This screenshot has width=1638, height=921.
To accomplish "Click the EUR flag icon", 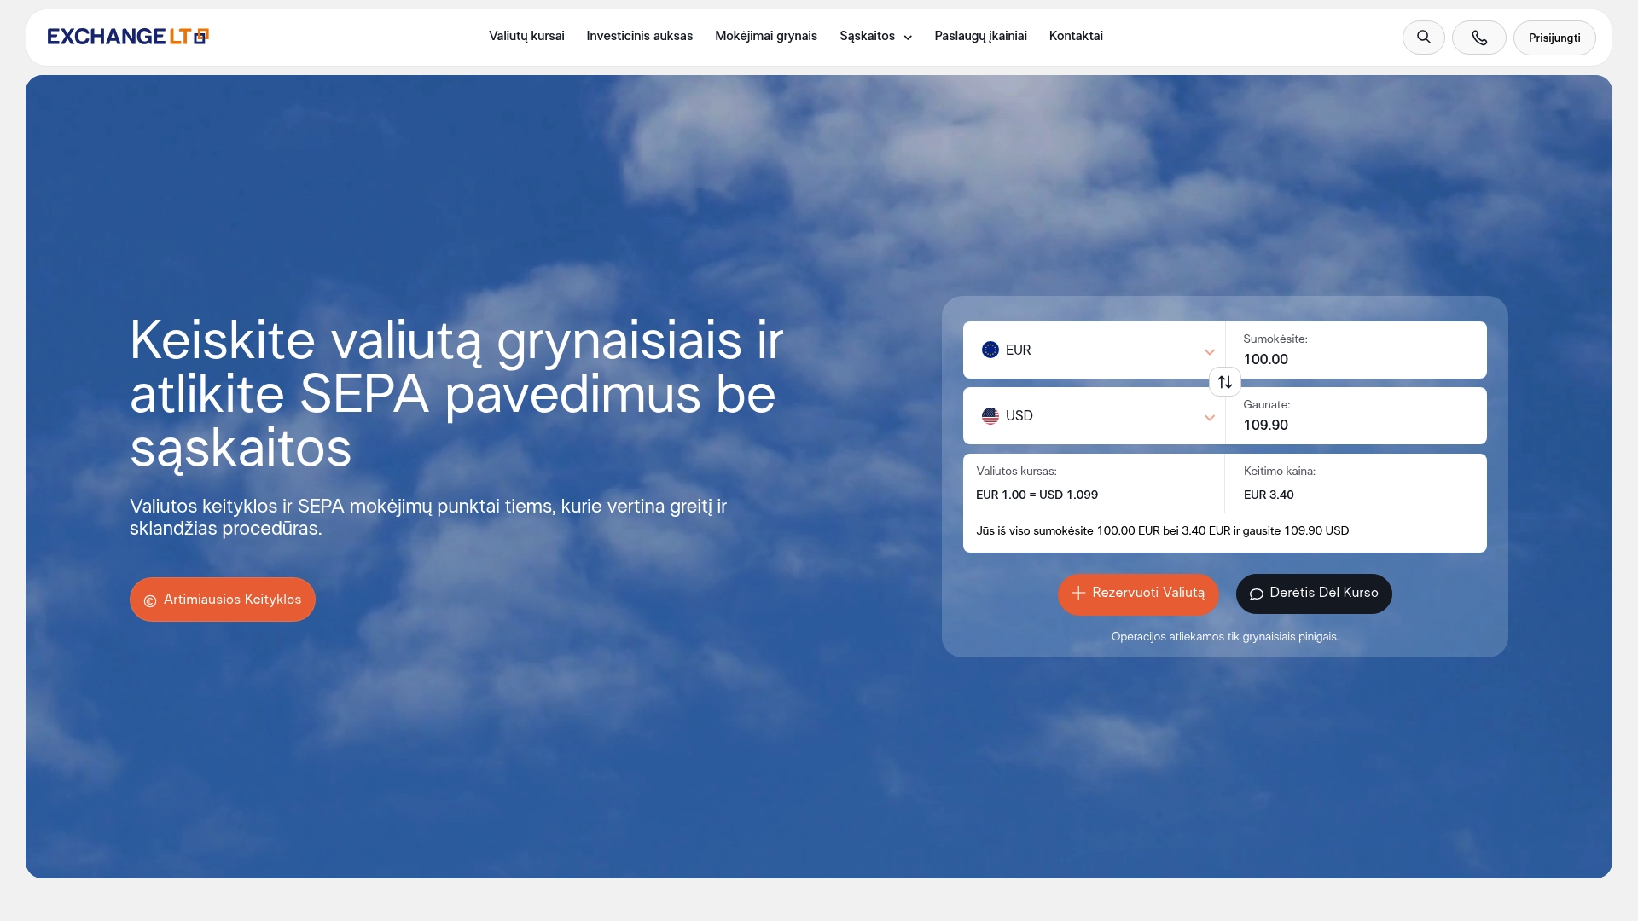I will (990, 350).
